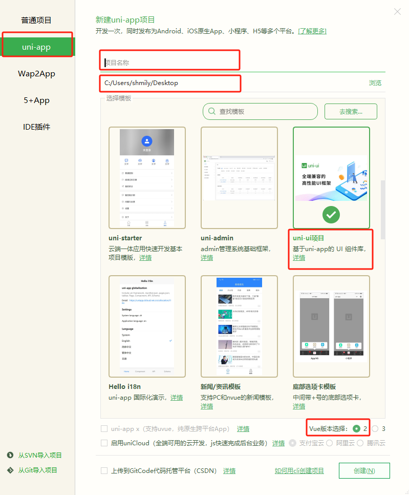Screen dimensions: 409x495
Task: Click 从Git导入项目
Action: pos(37,470)
